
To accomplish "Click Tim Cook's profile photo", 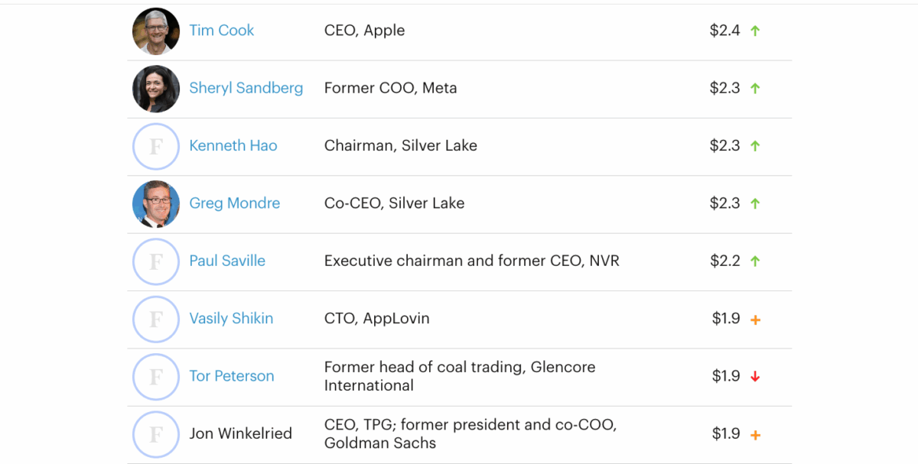I will [156, 31].
